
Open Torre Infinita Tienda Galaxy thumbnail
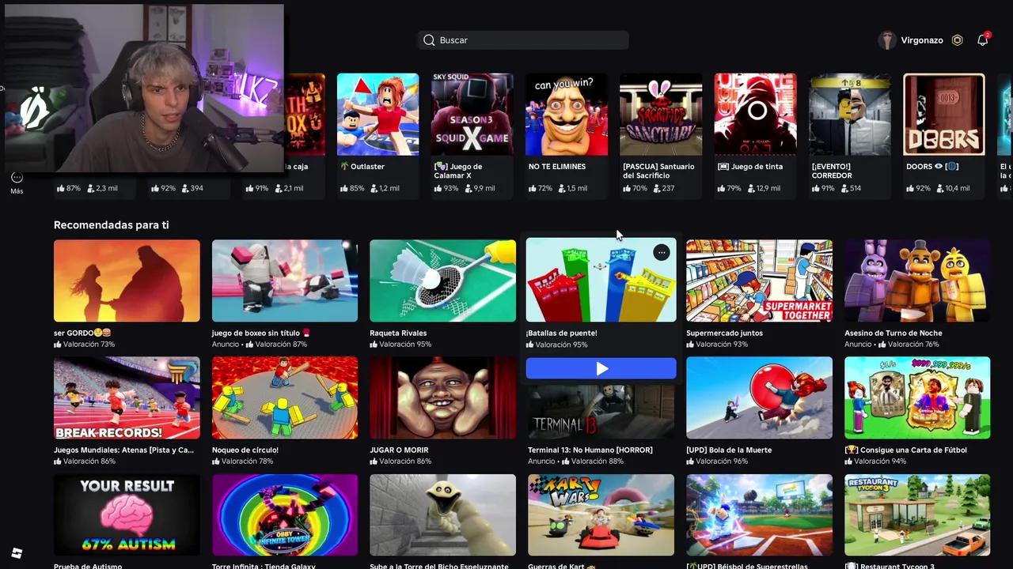click(285, 515)
